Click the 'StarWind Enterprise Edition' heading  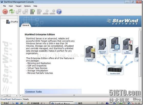pyautogui.click(x=40, y=34)
